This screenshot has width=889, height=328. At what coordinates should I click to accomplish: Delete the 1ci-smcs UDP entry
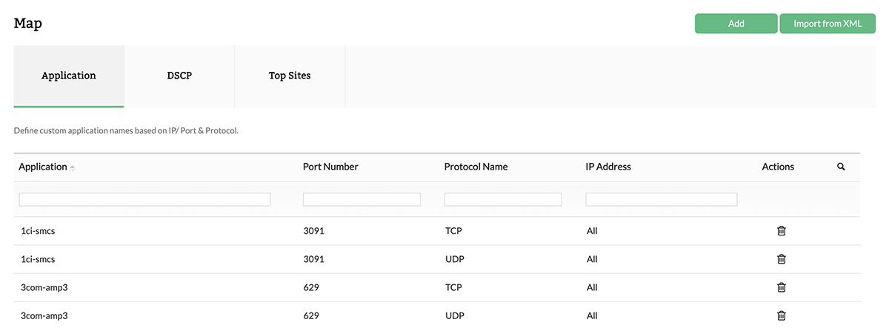(x=781, y=259)
